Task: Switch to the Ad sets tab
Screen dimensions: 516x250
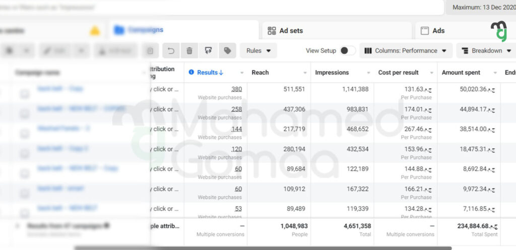Action: tap(291, 31)
